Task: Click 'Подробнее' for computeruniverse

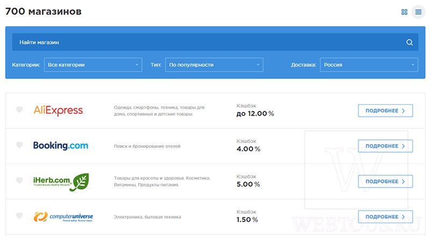Action: [x=385, y=217]
